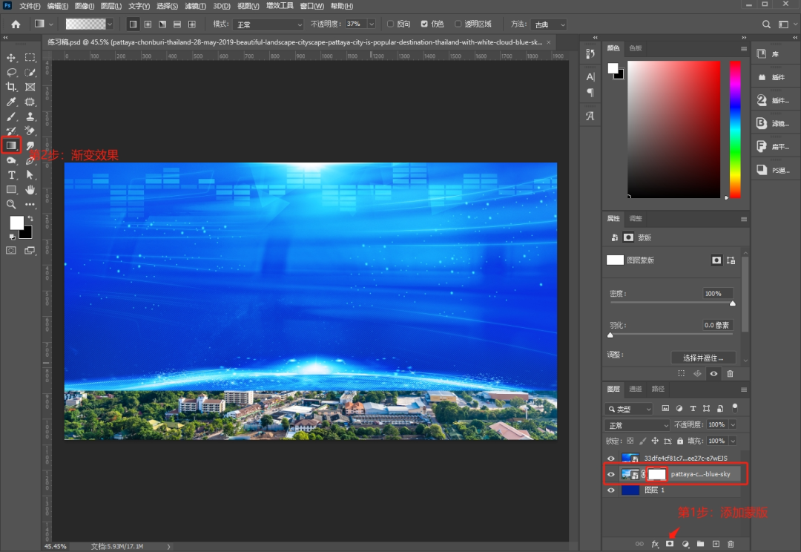Select the Gradient tool in toolbar
Screen dimensions: 801x552
(x=11, y=145)
